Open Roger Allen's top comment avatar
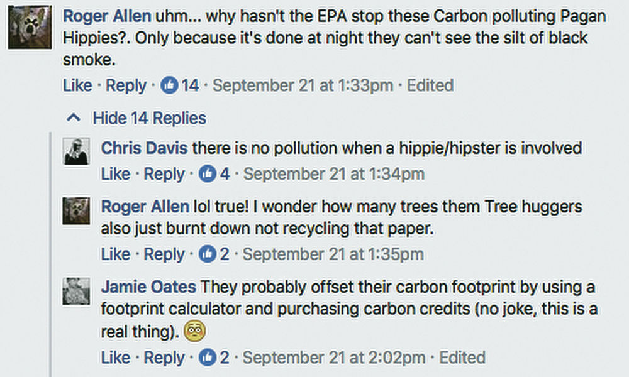The image size is (629, 377). point(30,28)
